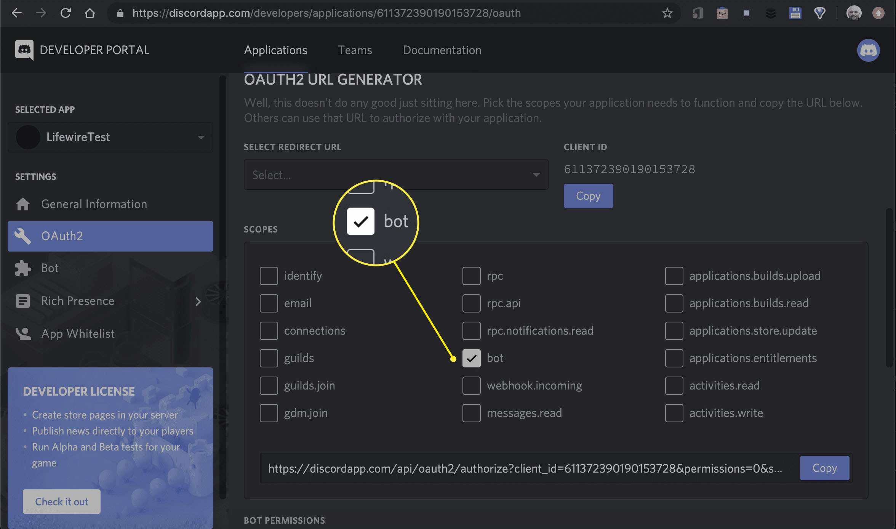Click the shield extension icon in the toolbar
Screen dimensions: 896x529
pos(819,13)
